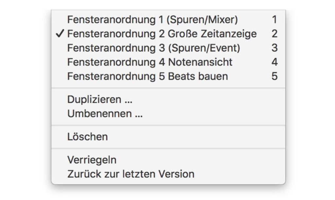Click shortcut number 5 in menu
Image resolution: width=335 pixels, height=200 pixels.
274,76
